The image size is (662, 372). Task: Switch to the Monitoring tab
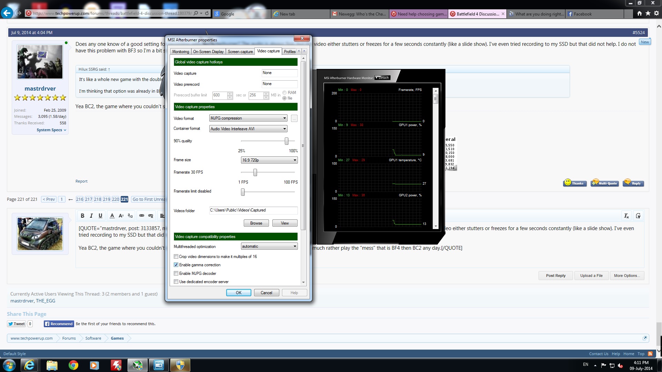[181, 52]
